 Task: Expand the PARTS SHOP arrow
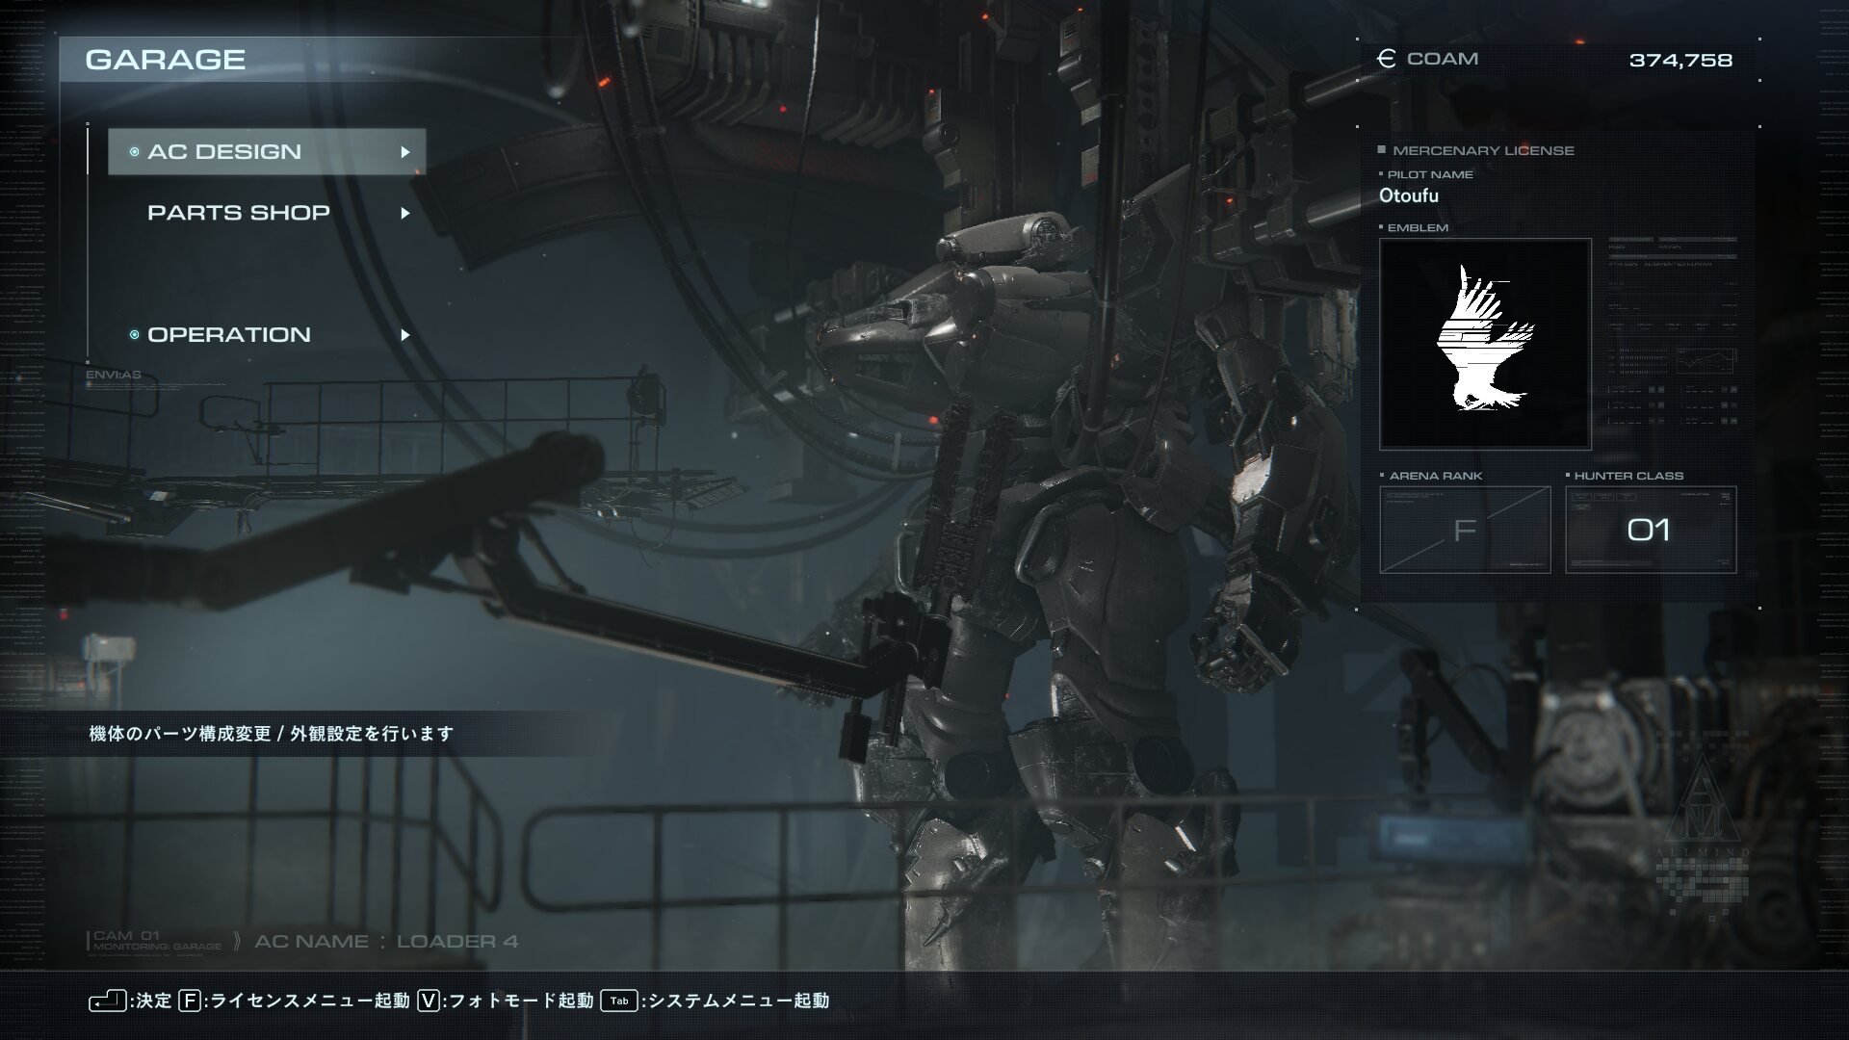tap(405, 213)
